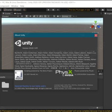Click the License type text line
This screenshot has height=112, width=112.
pos(74,86)
